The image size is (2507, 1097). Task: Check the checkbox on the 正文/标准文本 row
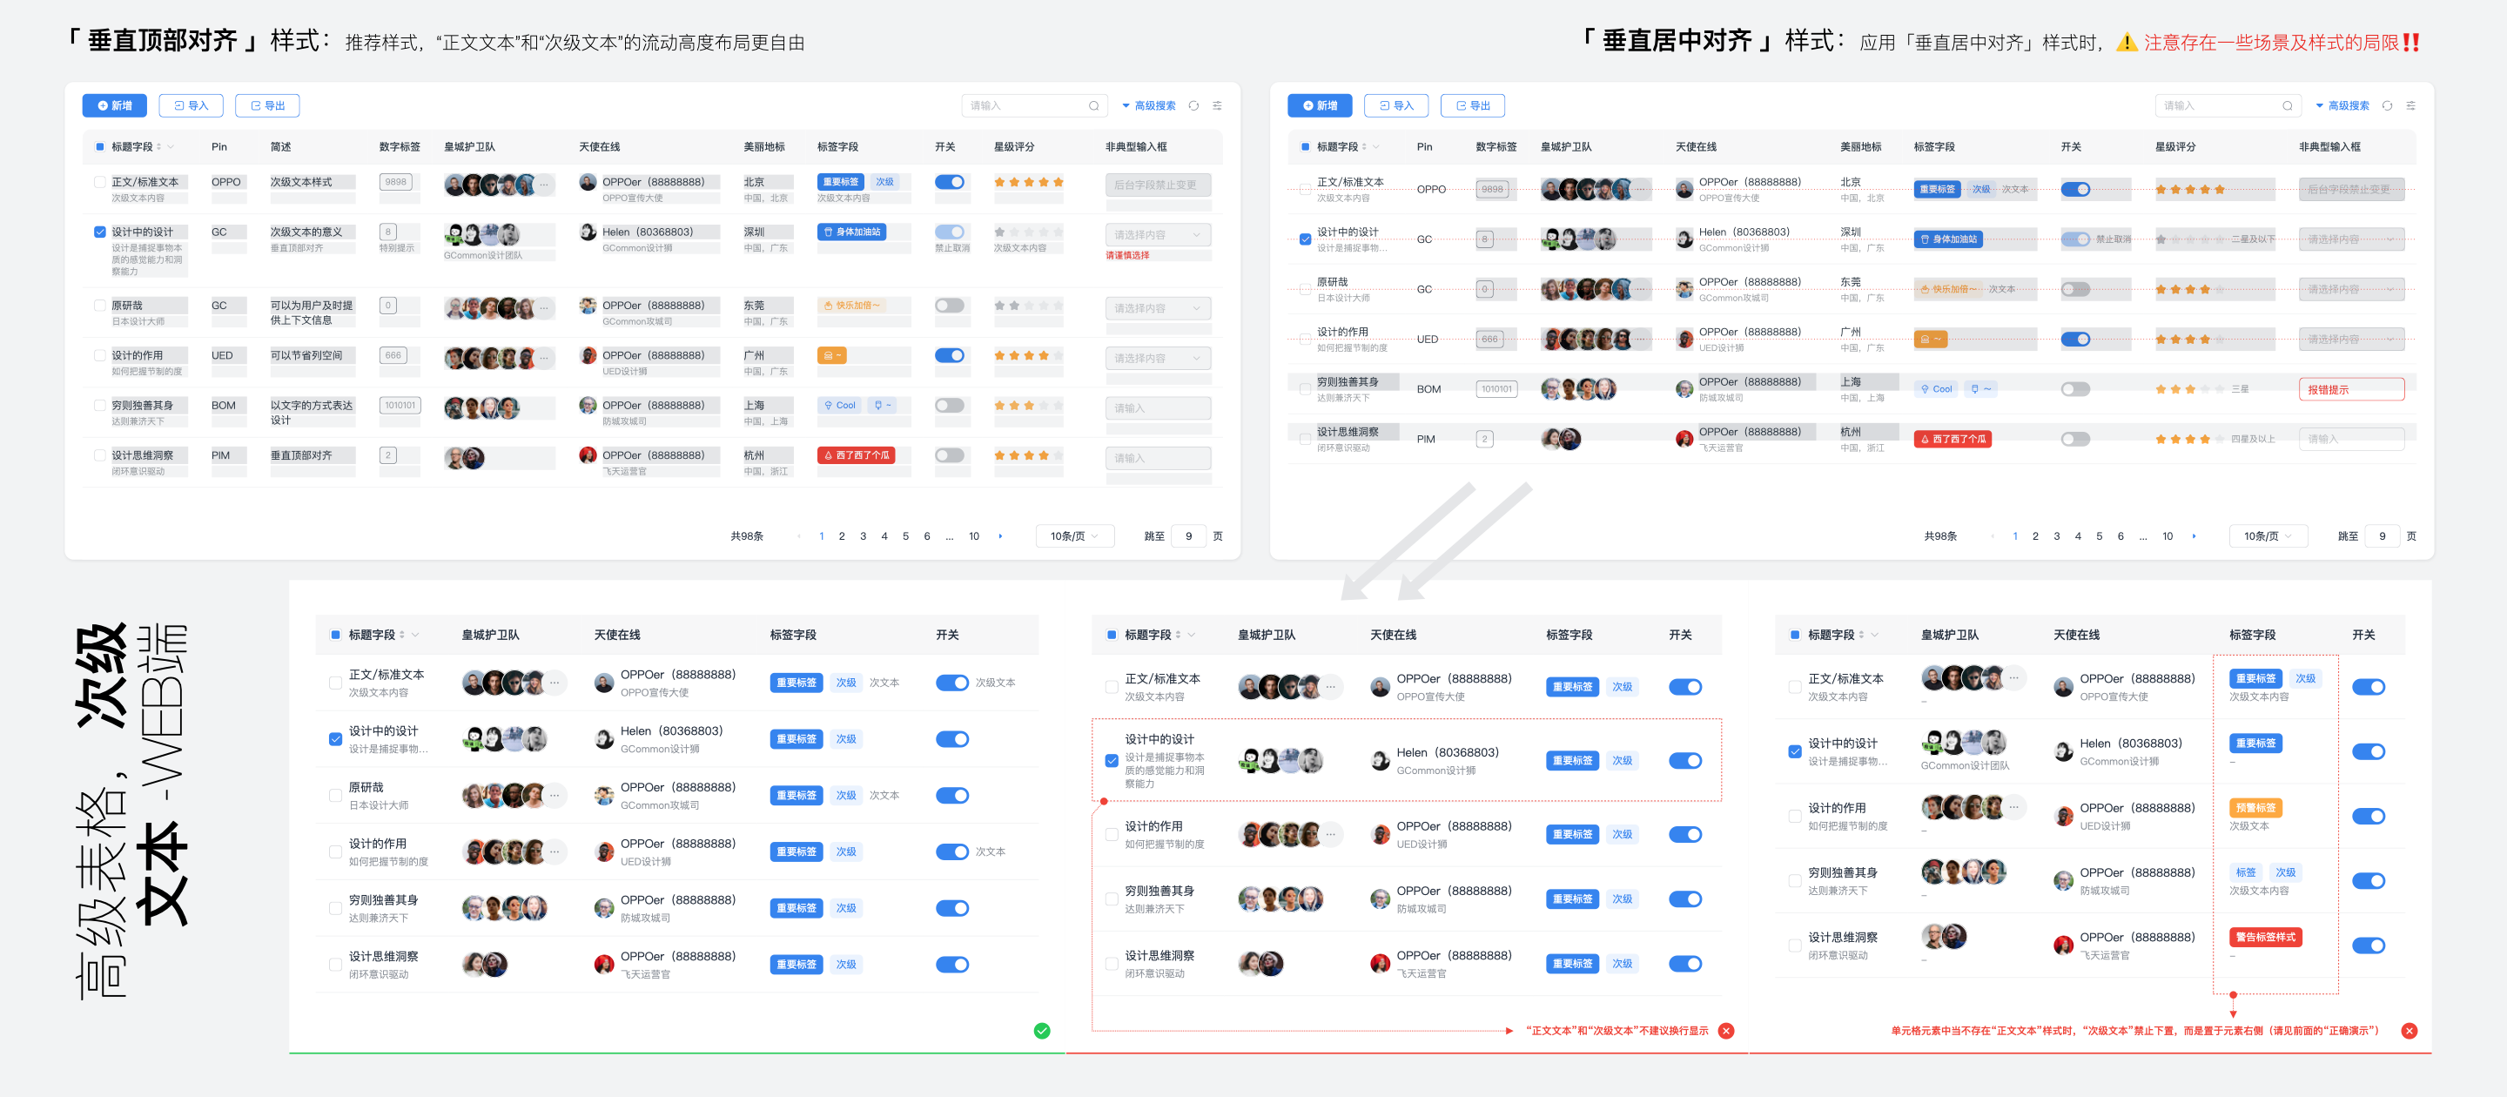click(98, 181)
